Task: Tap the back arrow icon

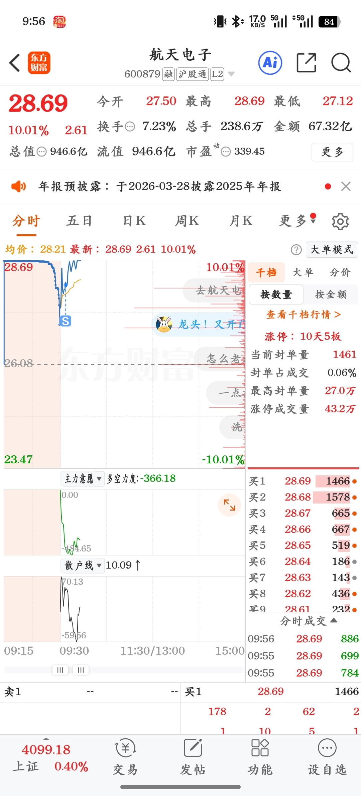Action: 15,63
